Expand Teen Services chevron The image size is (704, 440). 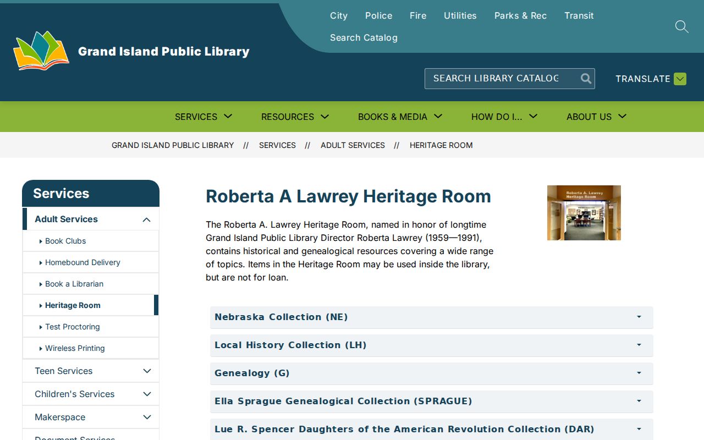pos(147,371)
